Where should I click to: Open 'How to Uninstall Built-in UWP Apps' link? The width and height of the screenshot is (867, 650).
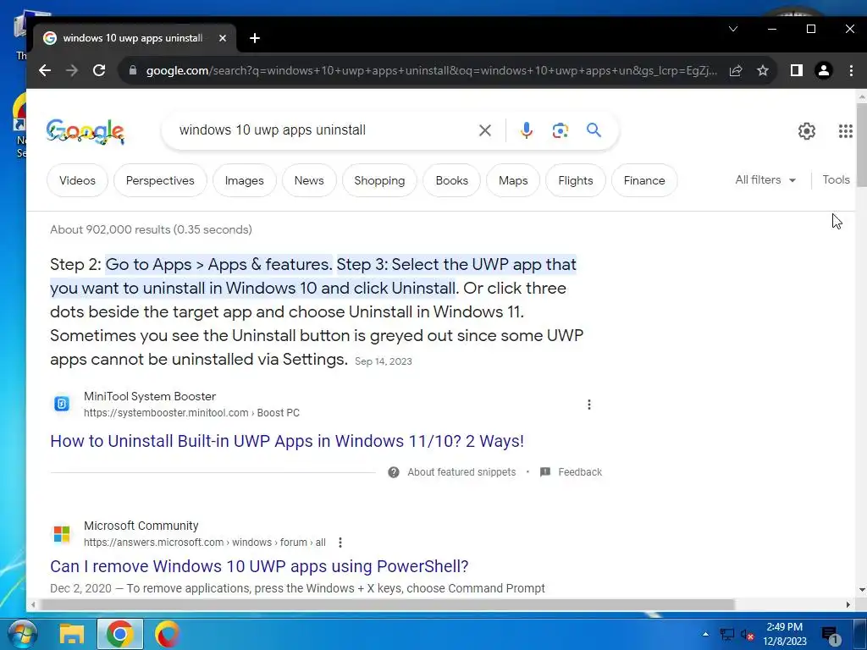coord(287,441)
